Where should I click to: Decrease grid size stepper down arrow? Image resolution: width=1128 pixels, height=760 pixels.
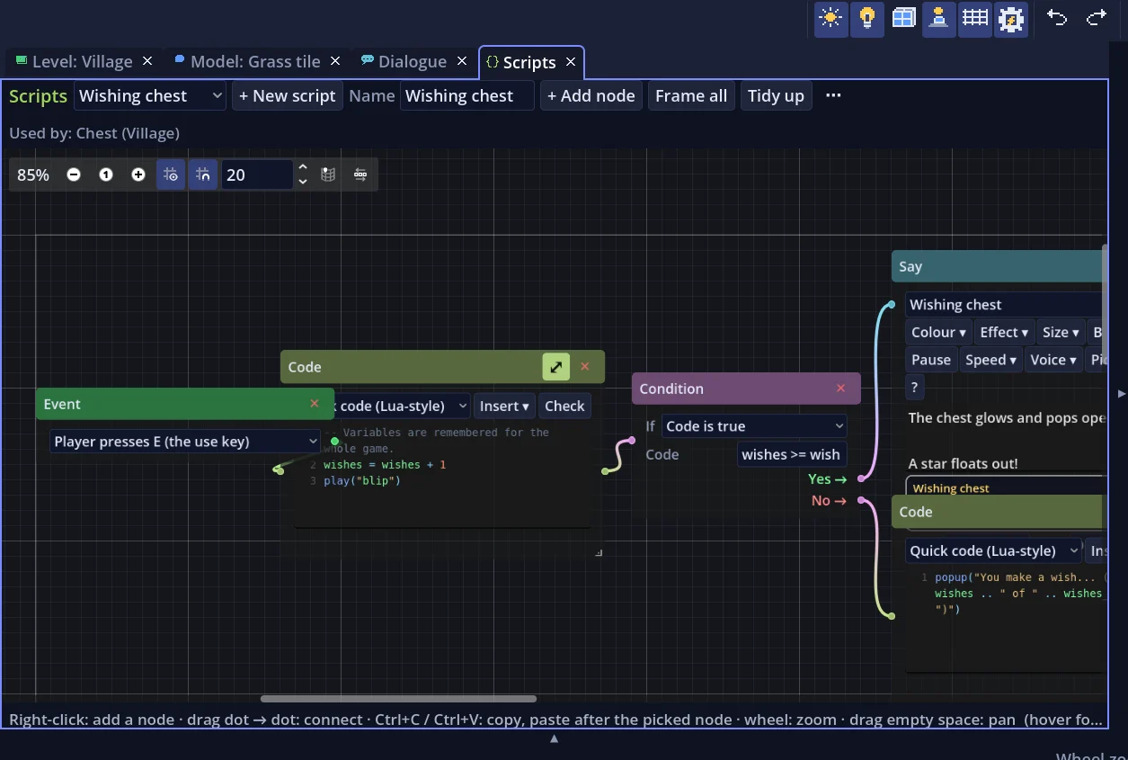(303, 182)
